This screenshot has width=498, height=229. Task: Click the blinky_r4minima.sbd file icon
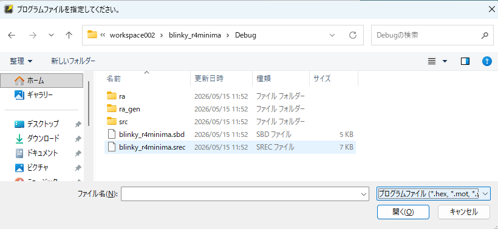click(x=112, y=134)
